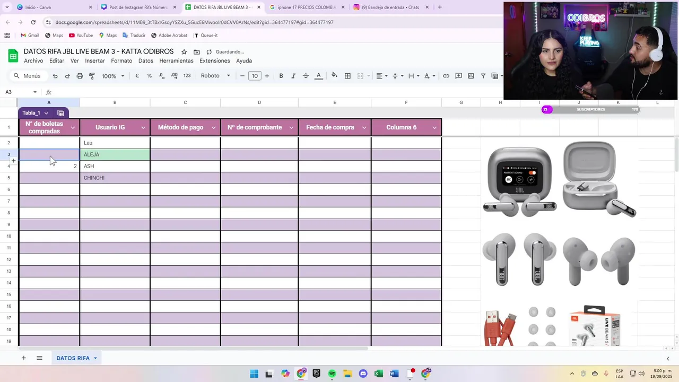Increase decimal places
This screenshot has height=382, width=679.
point(175,76)
